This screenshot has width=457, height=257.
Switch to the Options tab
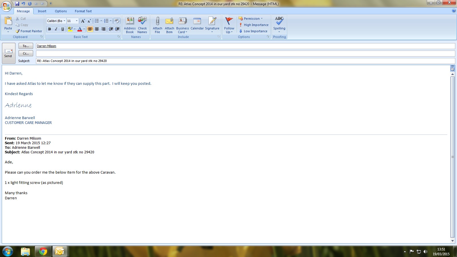click(61, 11)
